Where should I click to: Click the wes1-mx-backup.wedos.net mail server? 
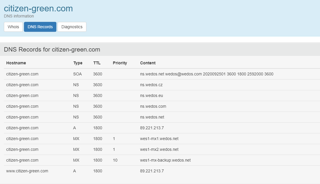tap(165, 160)
